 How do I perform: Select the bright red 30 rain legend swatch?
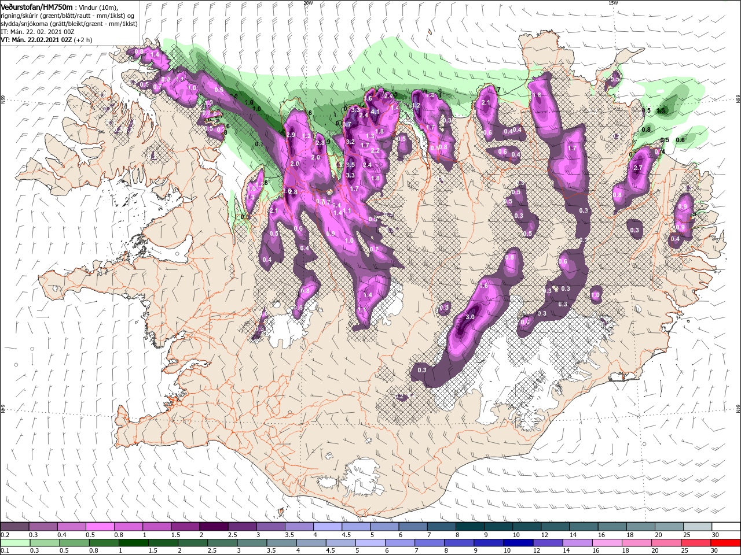point(727,543)
